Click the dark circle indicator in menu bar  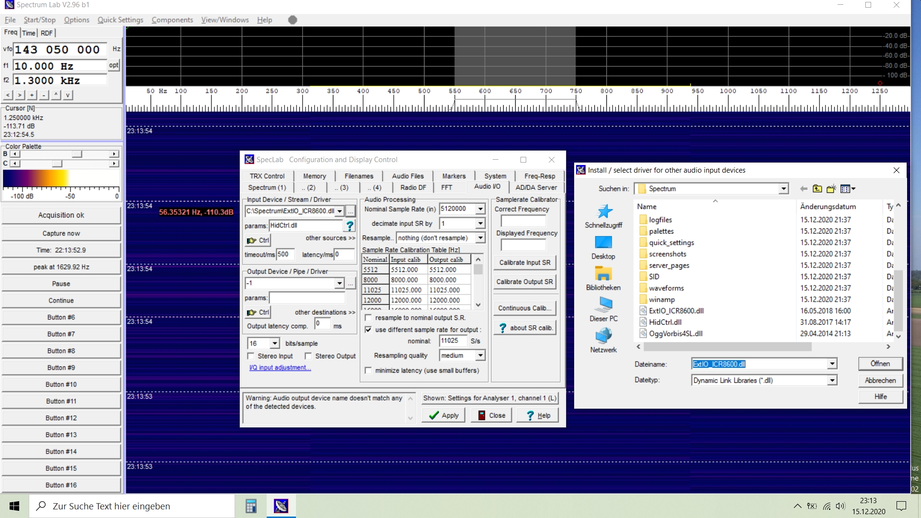293,20
